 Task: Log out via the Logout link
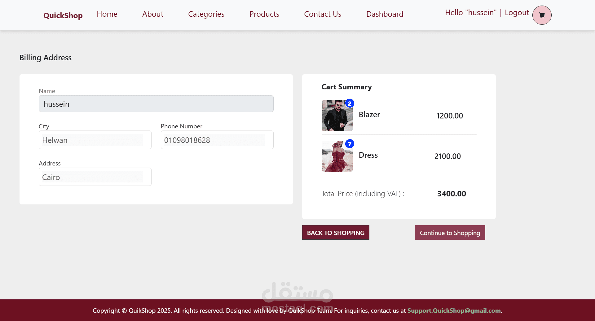click(517, 13)
